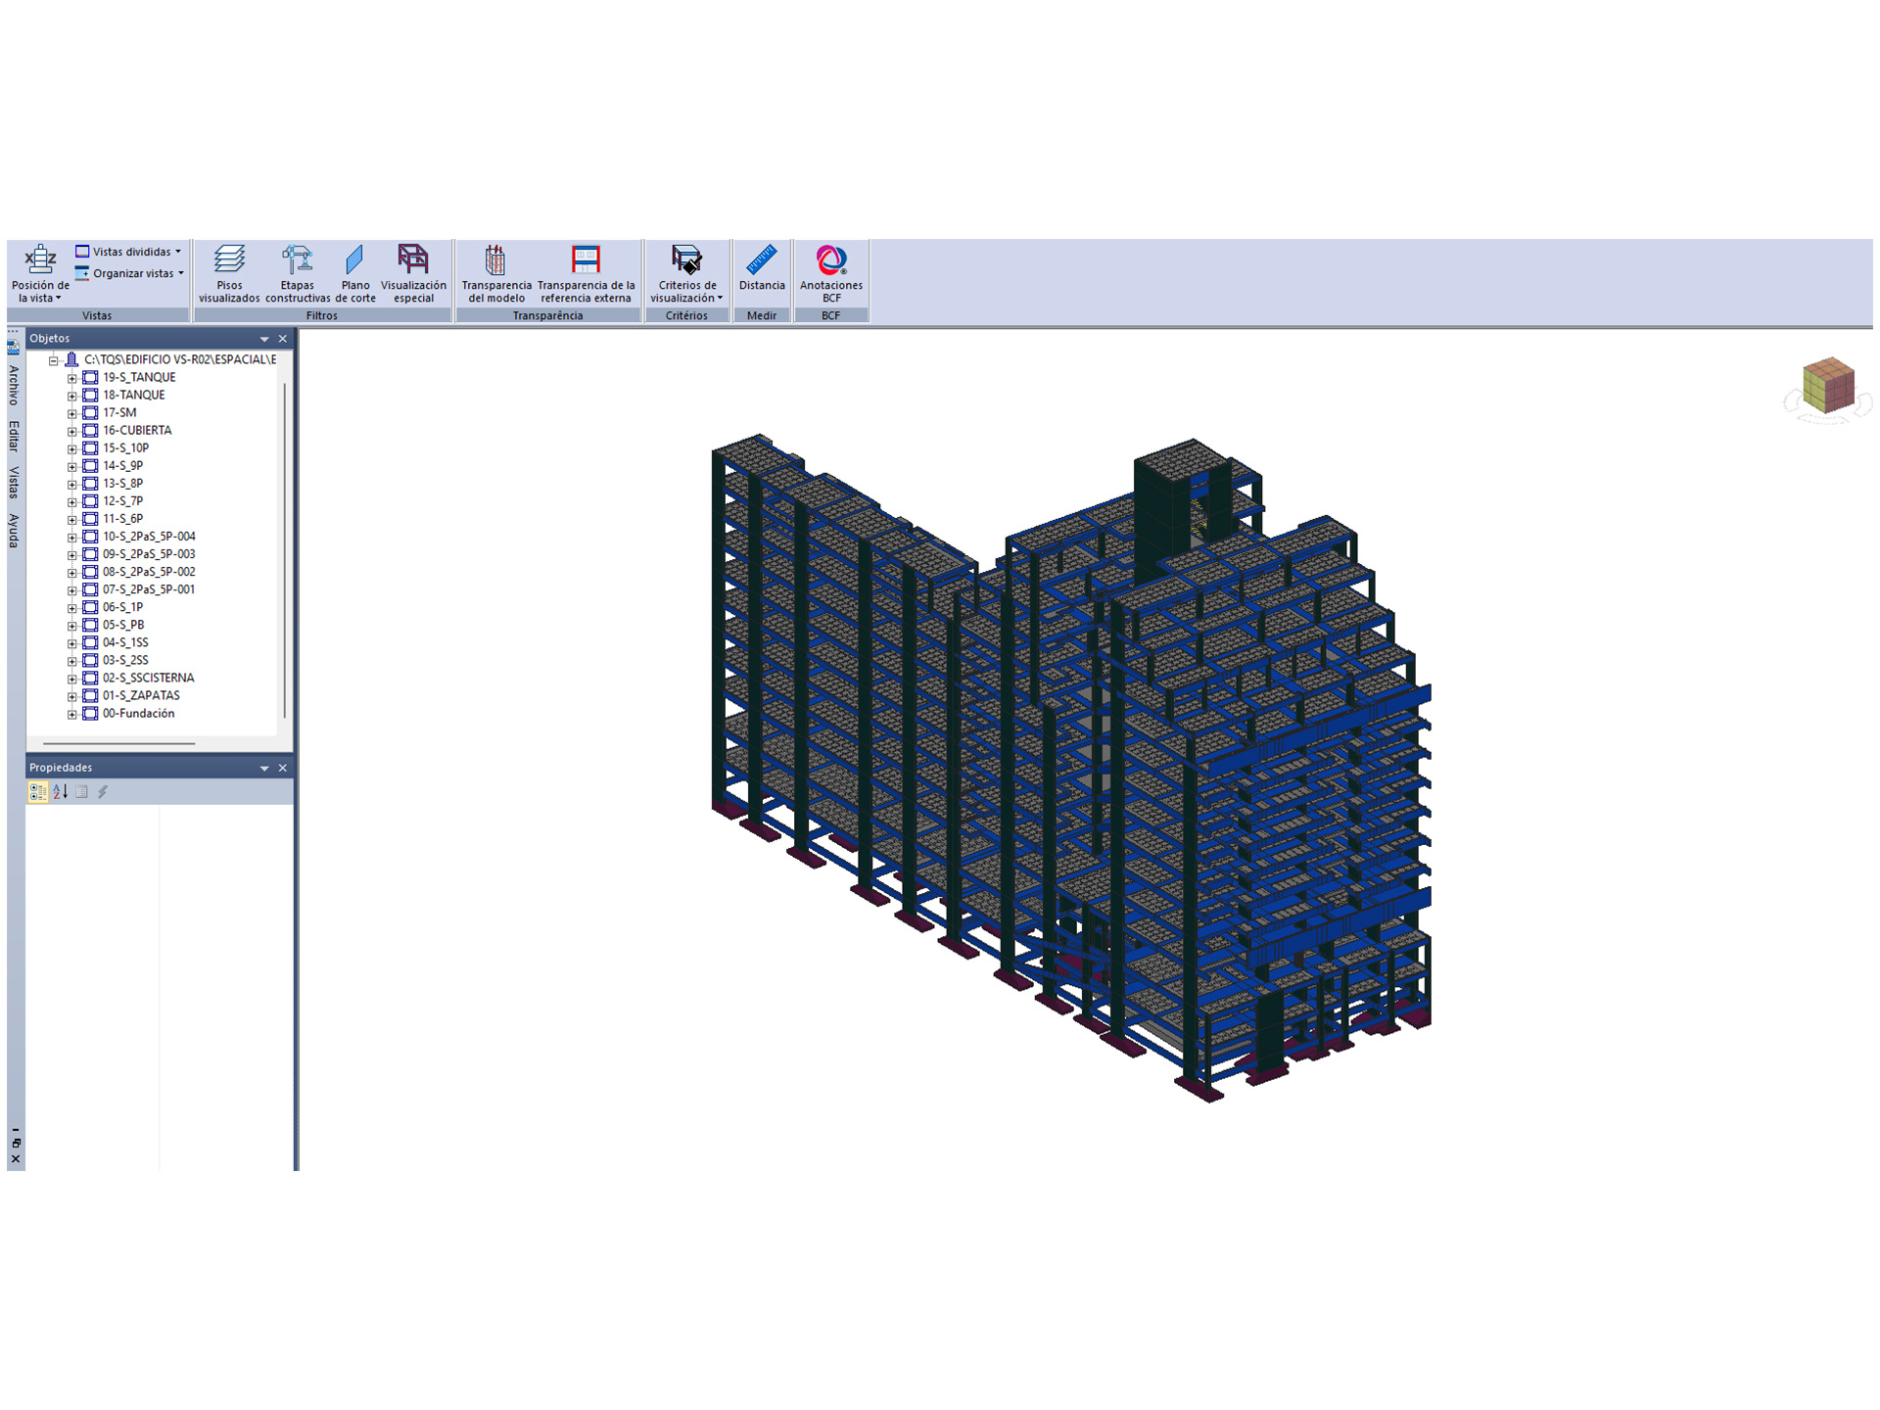Image resolution: width=1880 pixels, height=1410 pixels.
Task: Toggle 12-S_7P visibility checkbox
Action: 90,500
